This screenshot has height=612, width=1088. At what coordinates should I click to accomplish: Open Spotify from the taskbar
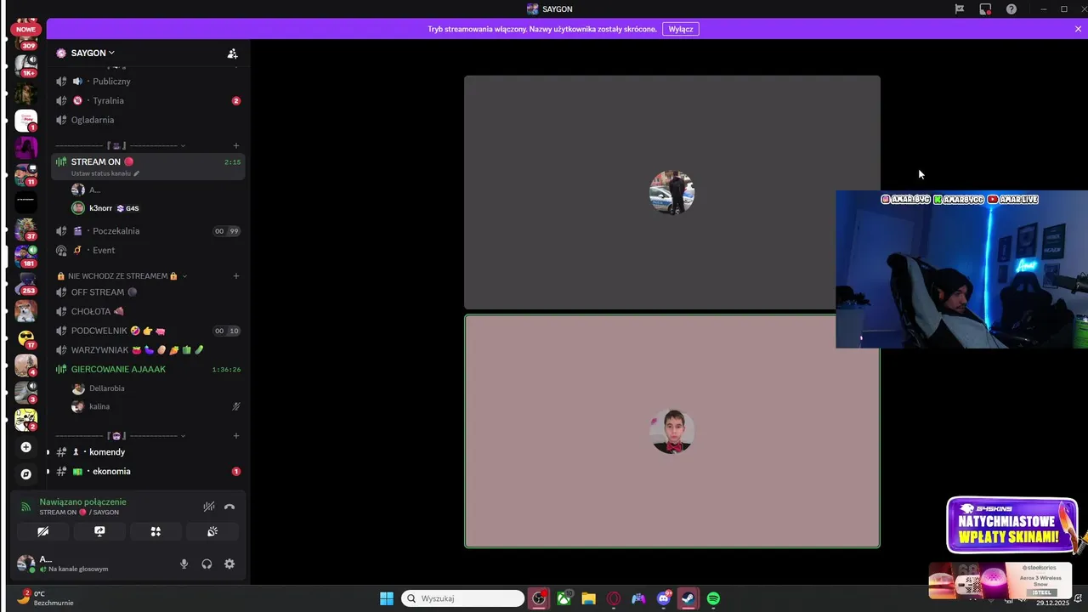pyautogui.click(x=713, y=598)
